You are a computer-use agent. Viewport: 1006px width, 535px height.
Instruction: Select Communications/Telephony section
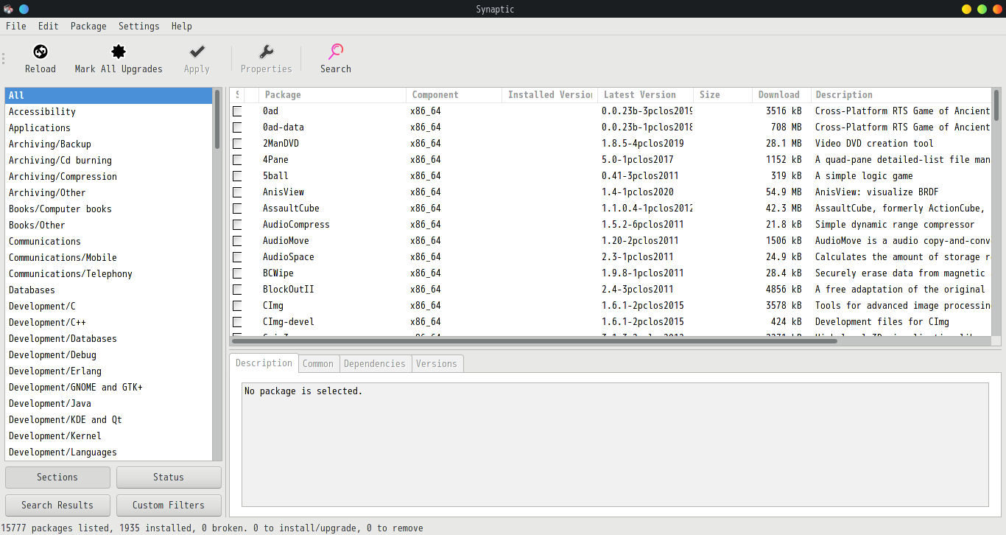coord(108,274)
